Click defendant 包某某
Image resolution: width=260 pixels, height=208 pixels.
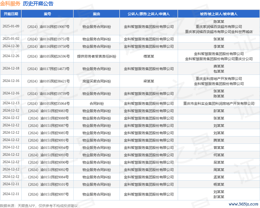point(219,71)
